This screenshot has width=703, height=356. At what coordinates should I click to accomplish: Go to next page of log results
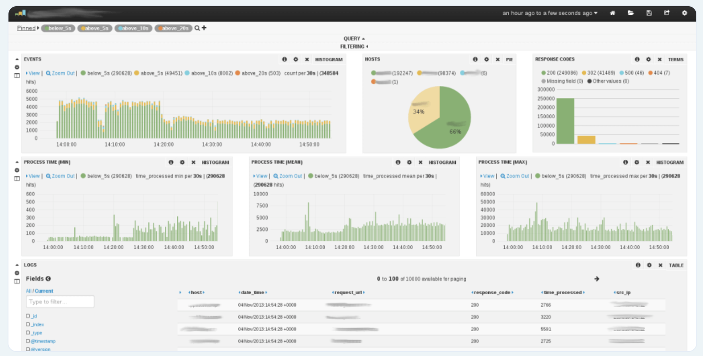pos(597,279)
